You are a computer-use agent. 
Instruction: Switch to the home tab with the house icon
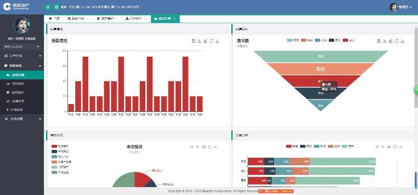coord(54,19)
